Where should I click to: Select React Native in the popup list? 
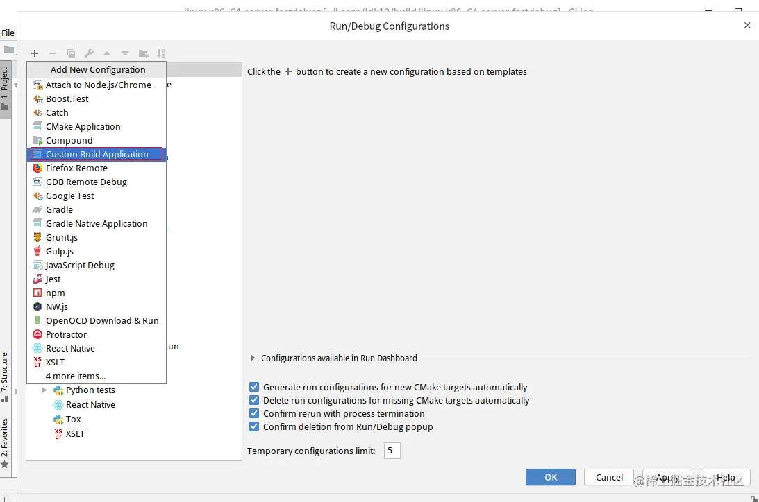coord(97,348)
